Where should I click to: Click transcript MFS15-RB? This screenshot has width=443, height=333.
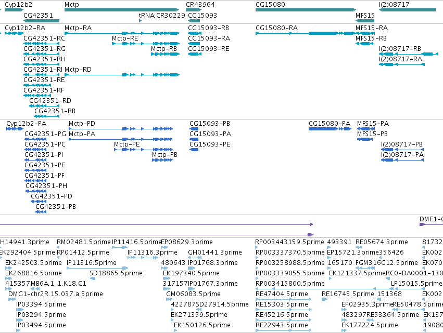click(371, 38)
